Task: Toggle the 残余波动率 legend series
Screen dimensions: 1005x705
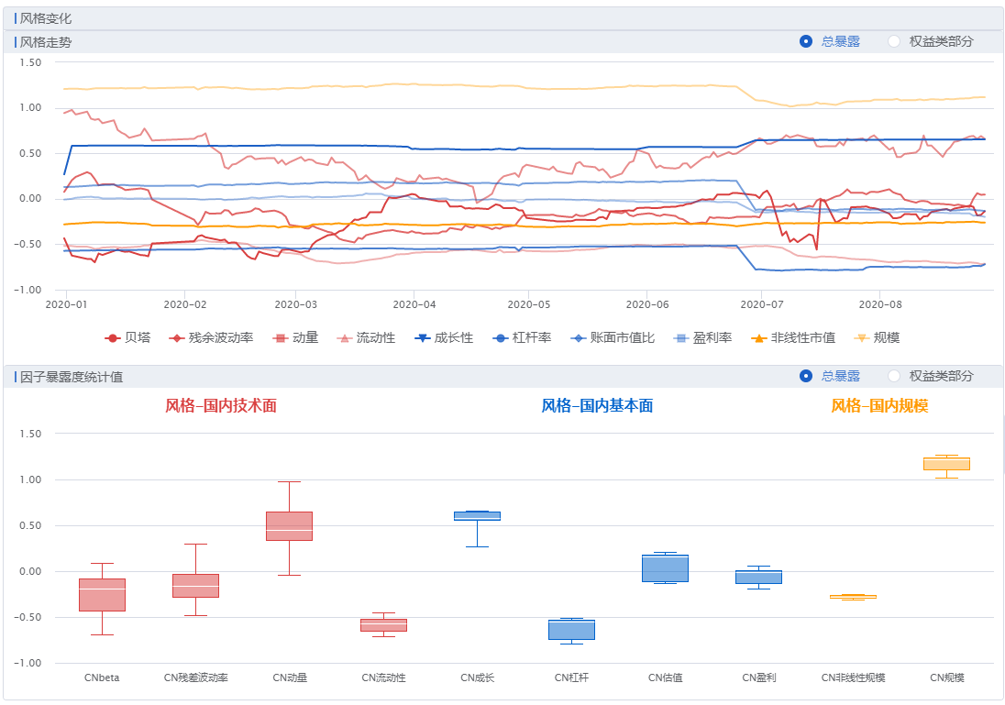Action: tap(211, 337)
